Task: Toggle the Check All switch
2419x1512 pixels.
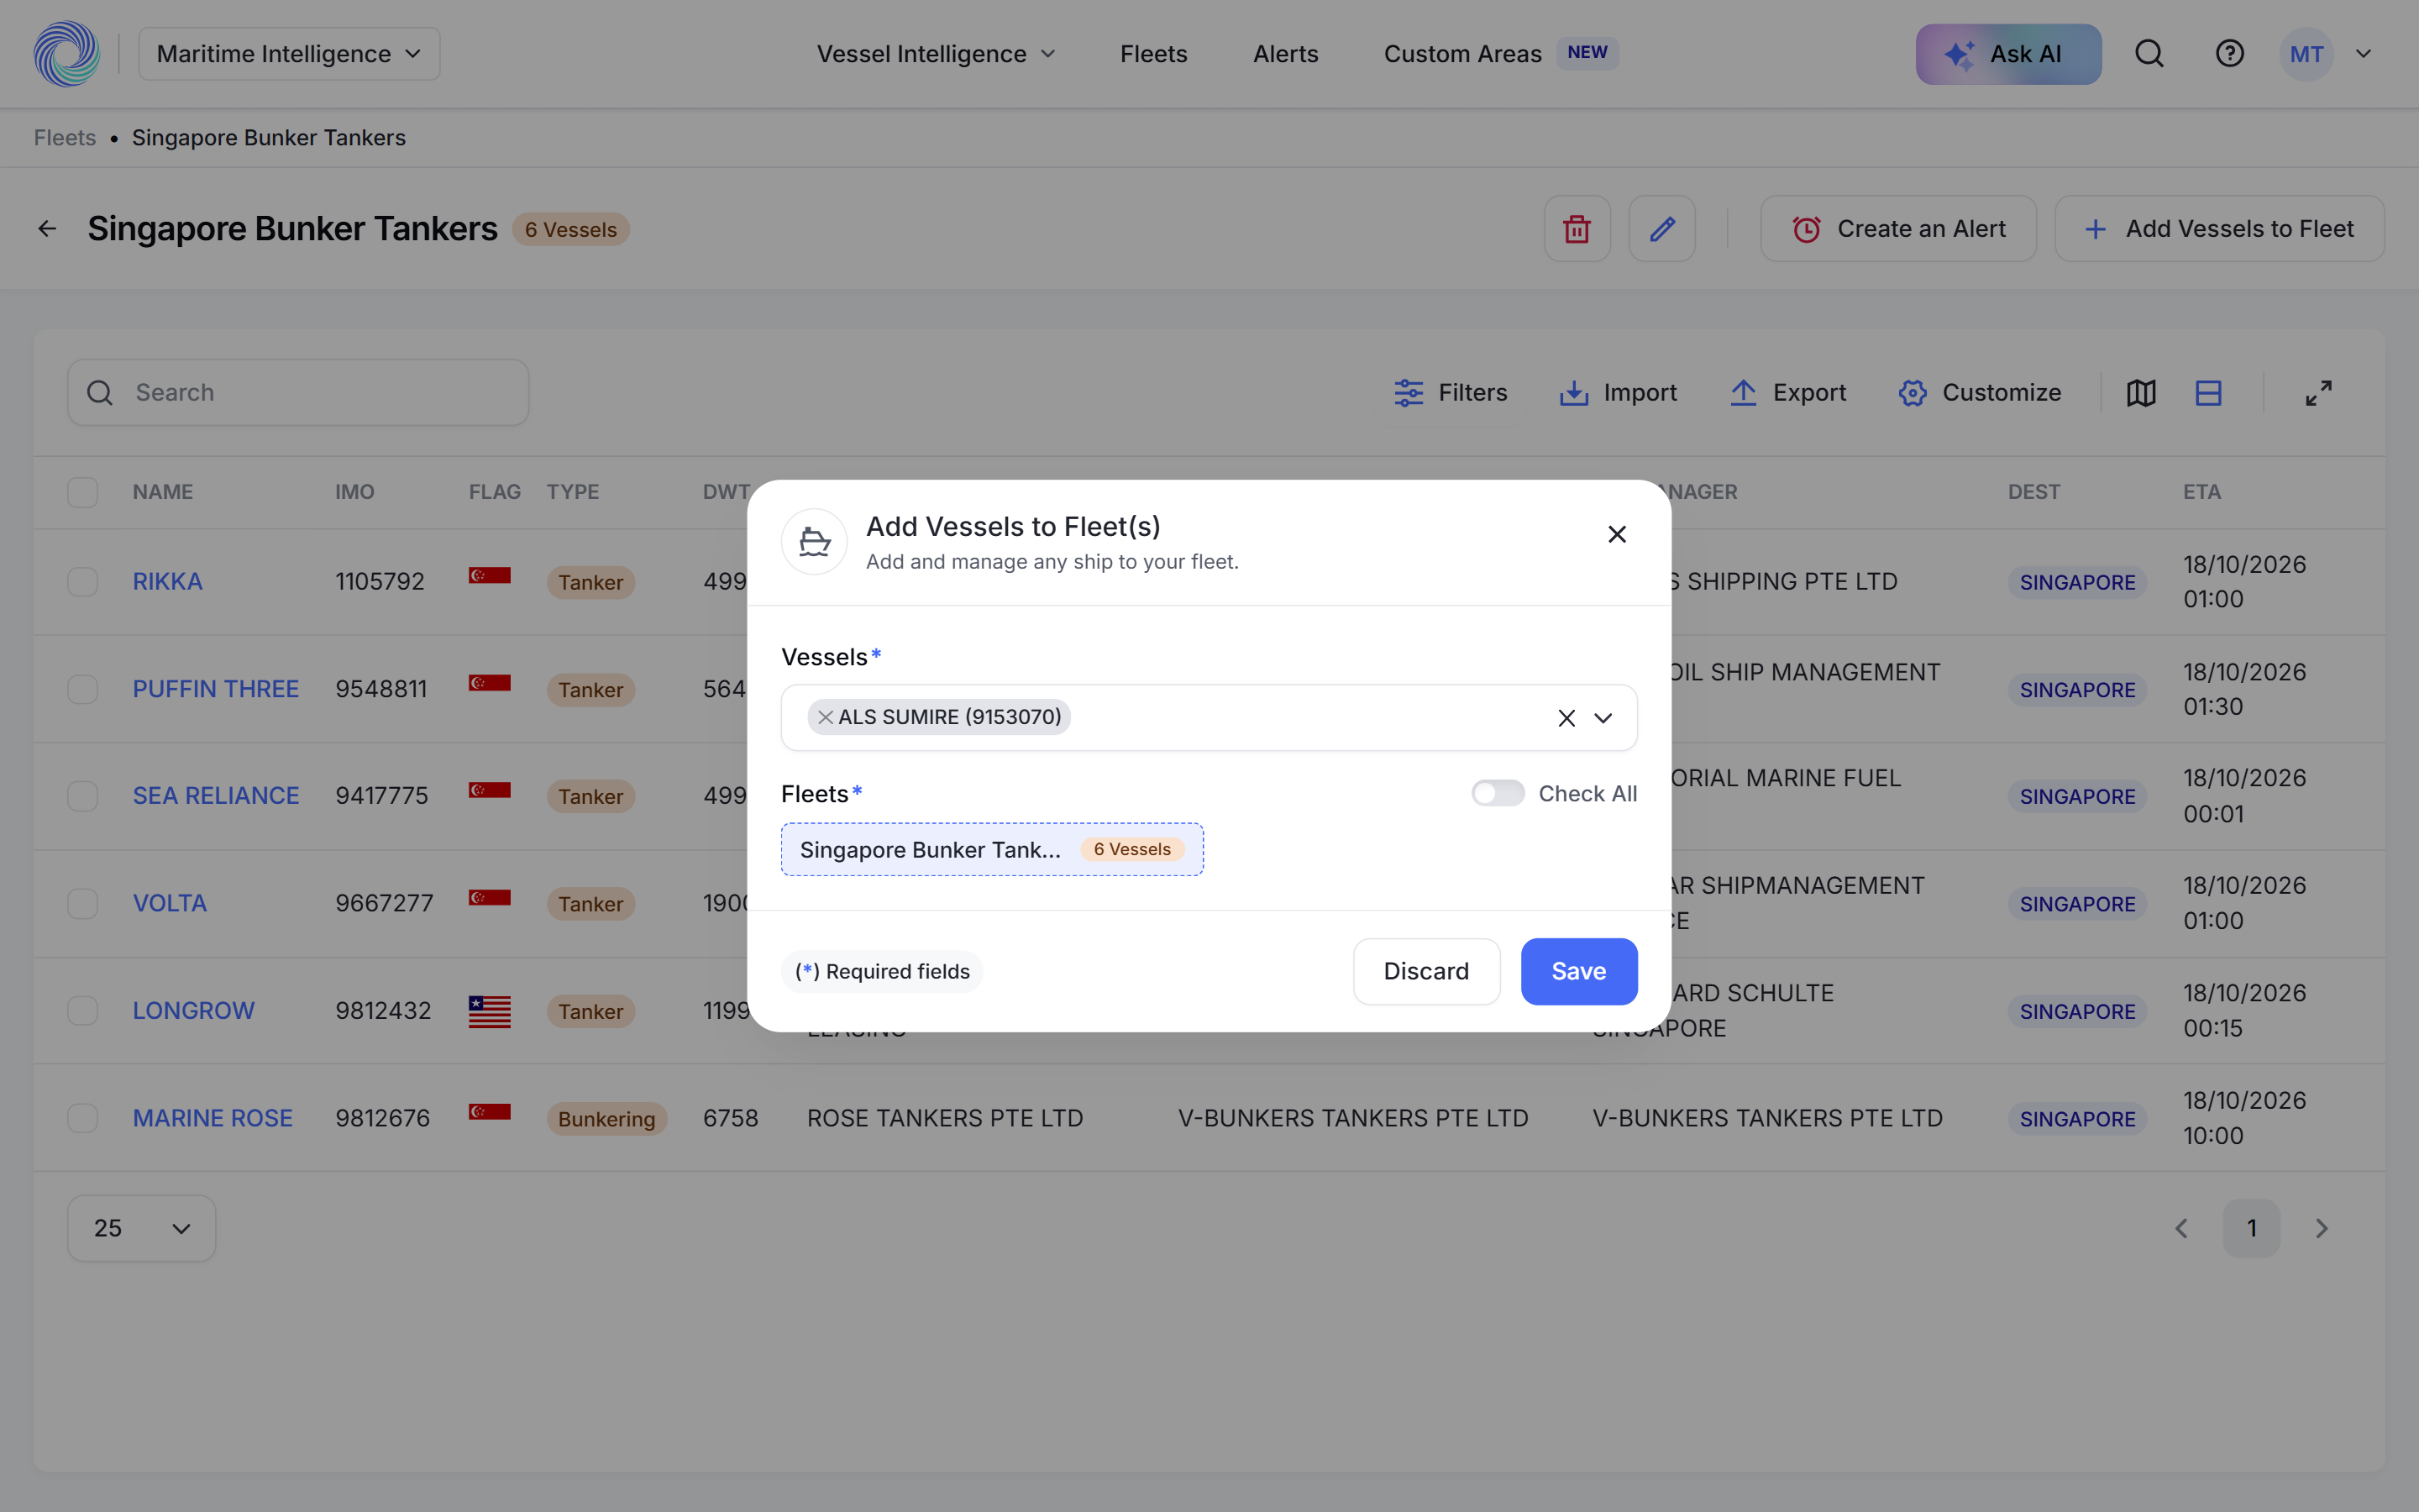Action: (1498, 793)
